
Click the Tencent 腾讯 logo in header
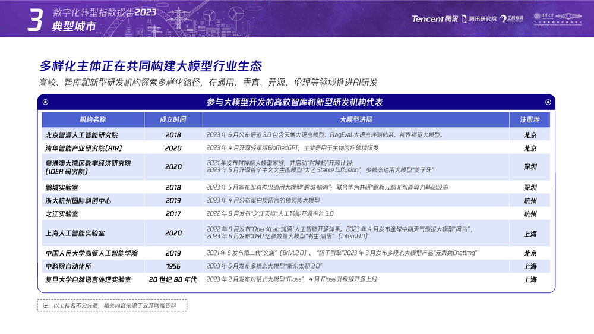(x=435, y=19)
